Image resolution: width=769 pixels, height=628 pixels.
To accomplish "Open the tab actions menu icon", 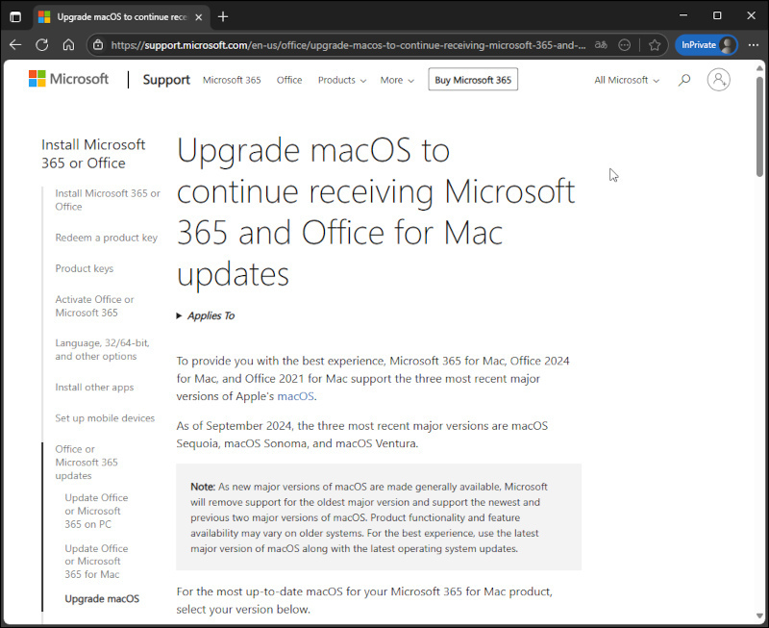I will [15, 16].
